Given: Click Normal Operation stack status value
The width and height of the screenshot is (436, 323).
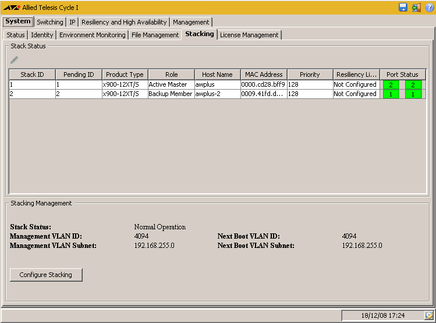Looking at the screenshot, I should (x=160, y=227).
